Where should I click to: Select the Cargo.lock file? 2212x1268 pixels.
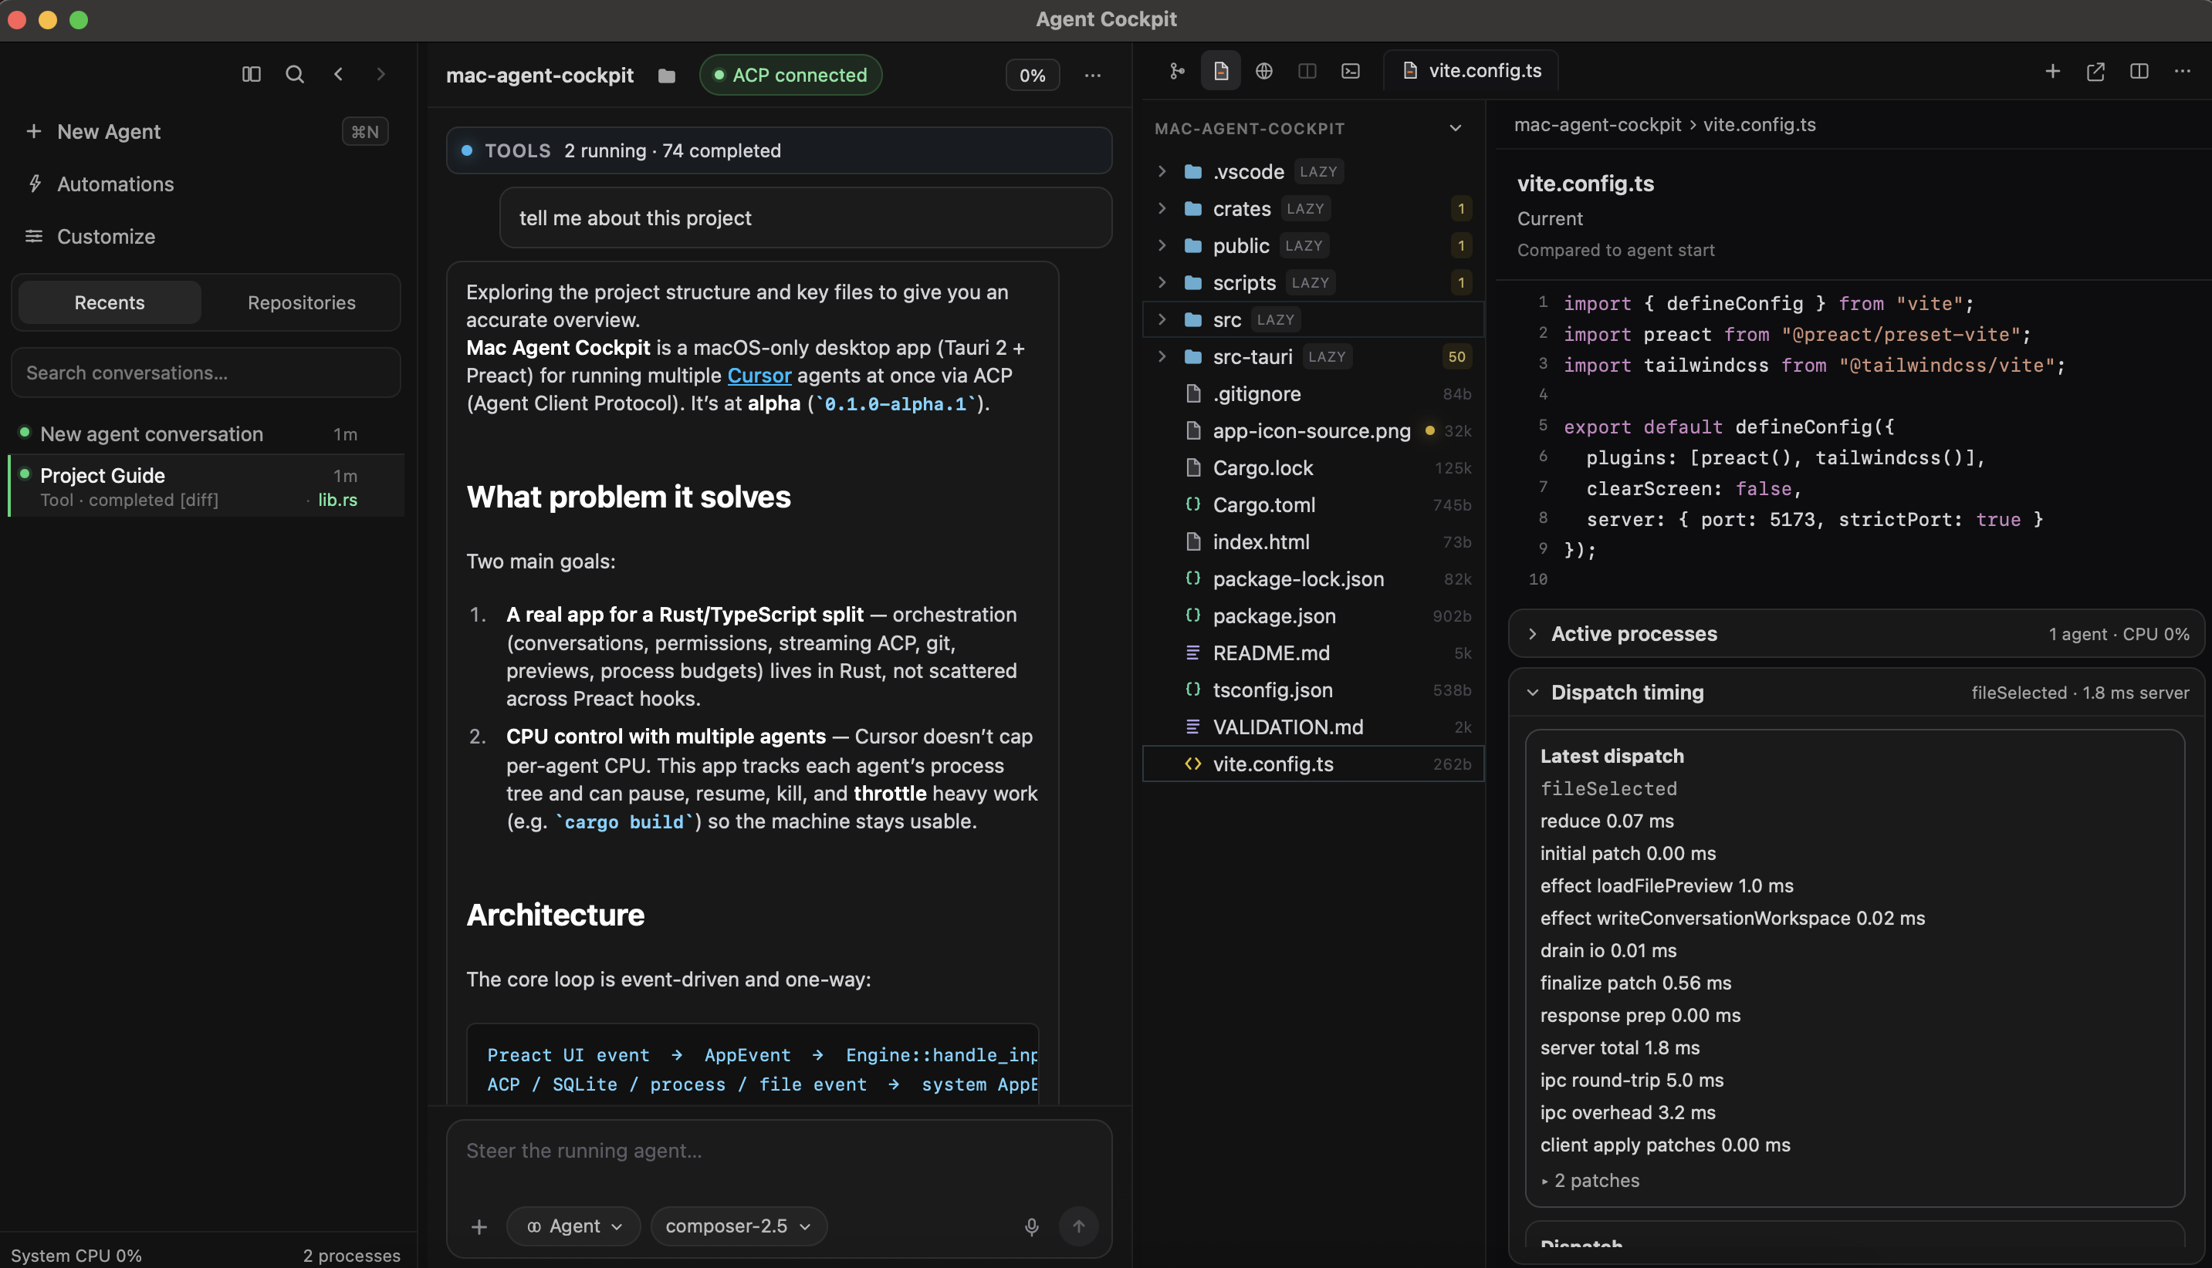click(x=1313, y=467)
